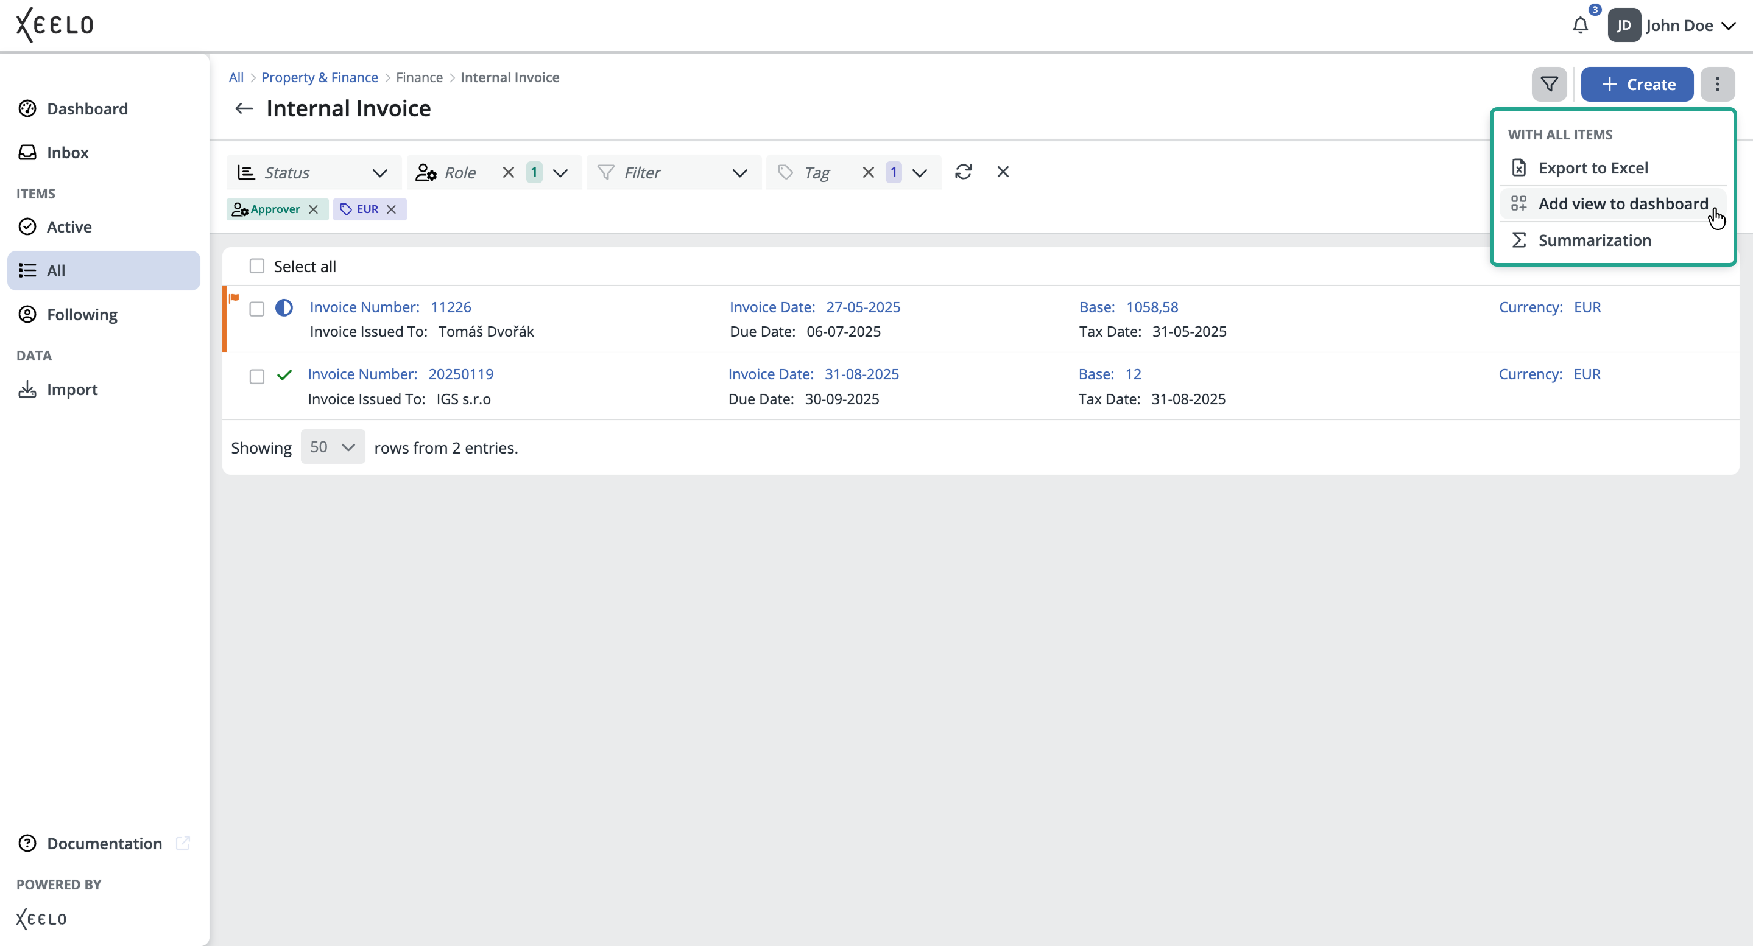
Task: Click the Summarization sigma icon
Action: click(x=1518, y=240)
